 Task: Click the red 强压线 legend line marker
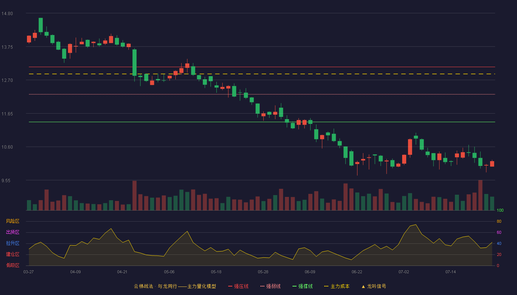click(230, 287)
